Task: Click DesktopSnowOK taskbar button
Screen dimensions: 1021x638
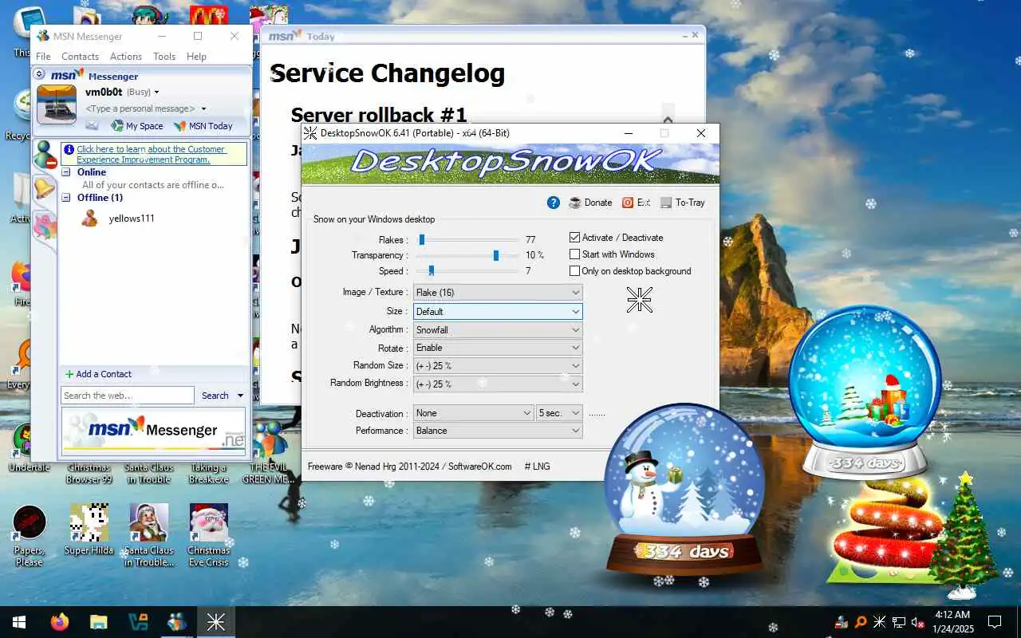Action: (x=215, y=622)
